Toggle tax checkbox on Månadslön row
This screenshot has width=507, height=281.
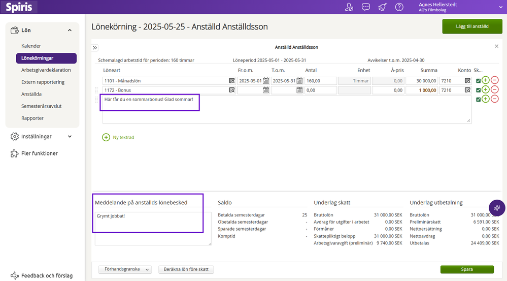point(478,81)
